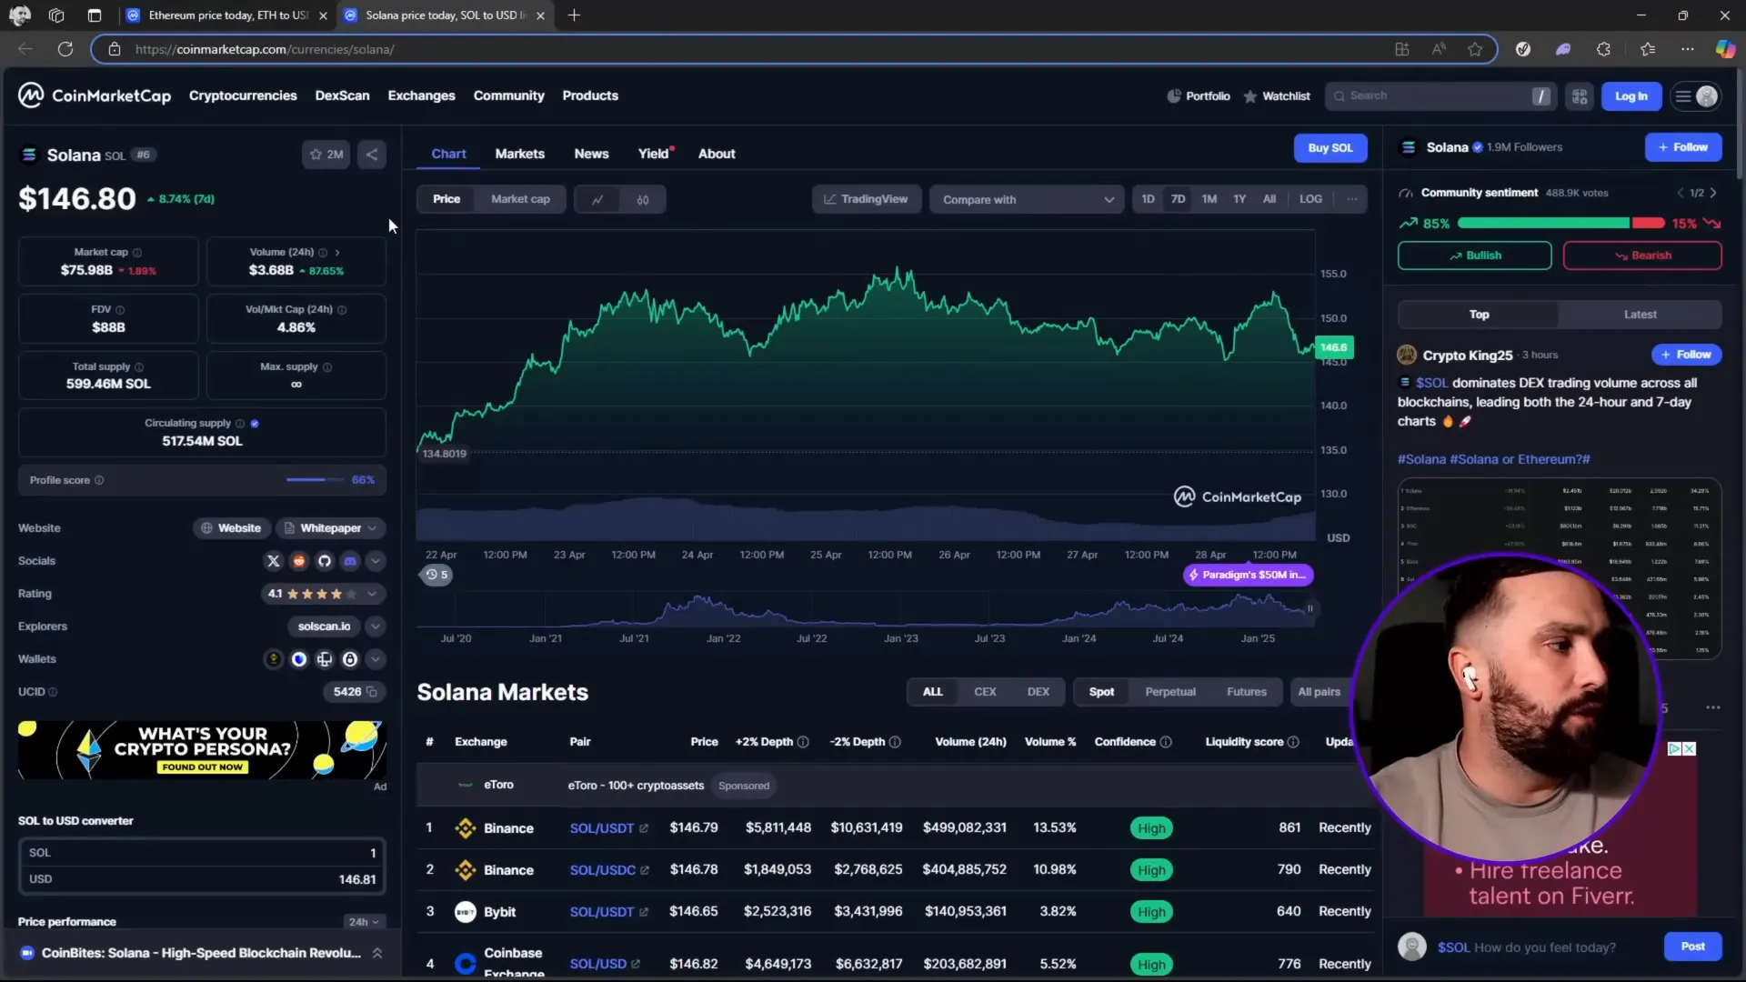1746x982 pixels.
Task: Open post options ellipsis in community feed
Action: point(1713,707)
